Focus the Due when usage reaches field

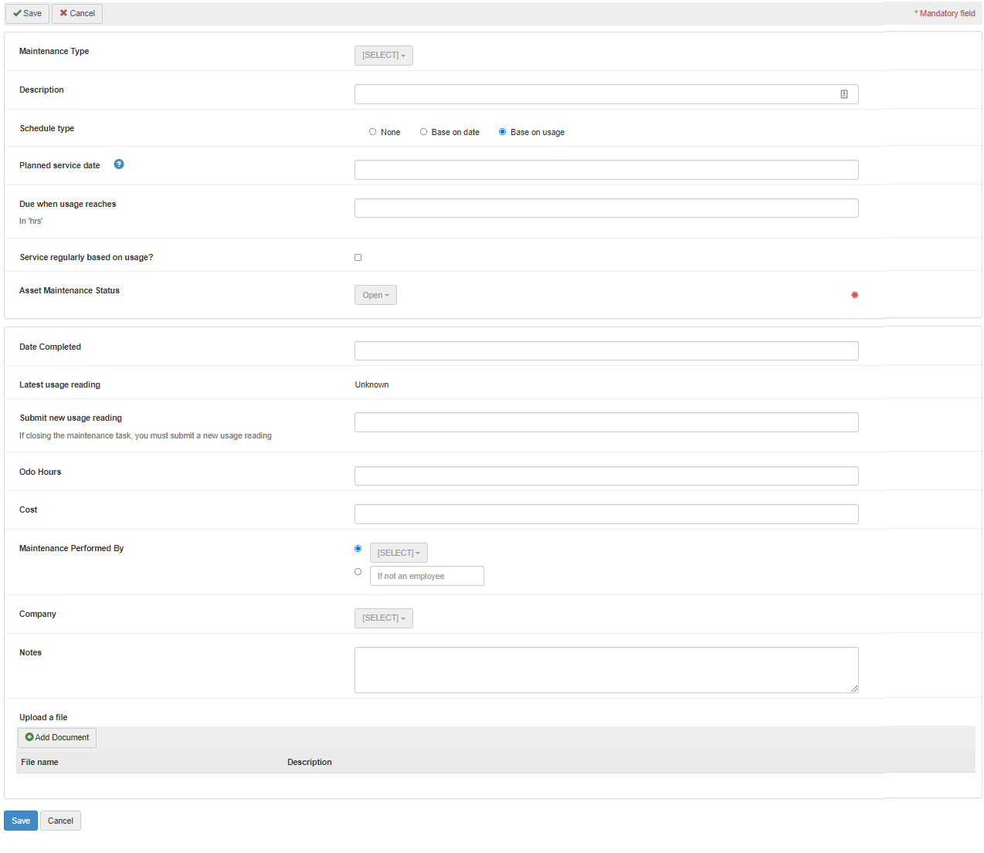pos(606,208)
